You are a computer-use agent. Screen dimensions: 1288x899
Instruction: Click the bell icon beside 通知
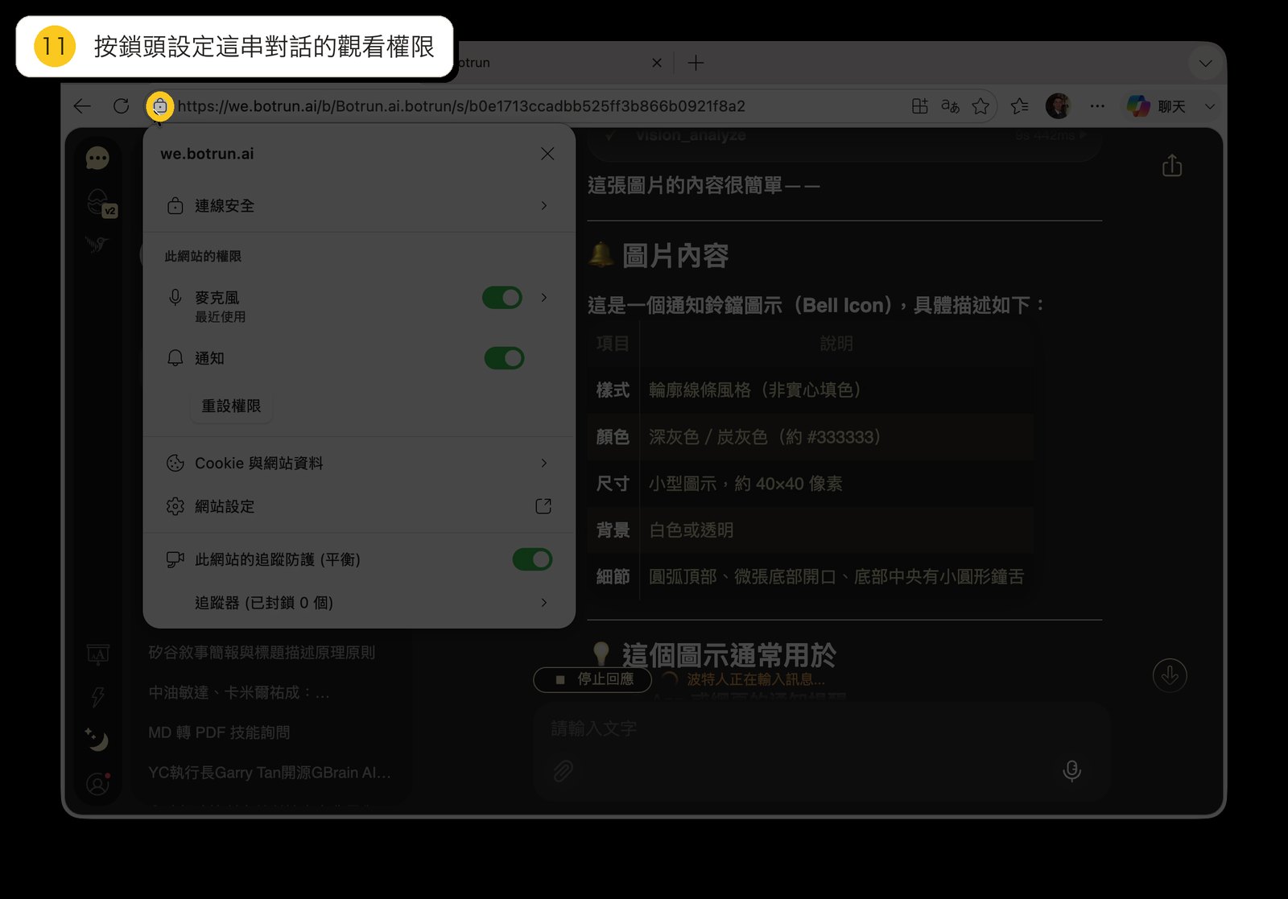coord(175,358)
